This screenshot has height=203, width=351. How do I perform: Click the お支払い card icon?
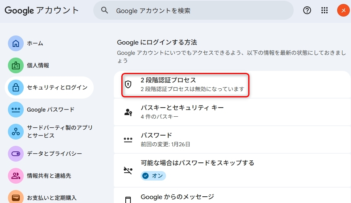click(16, 197)
